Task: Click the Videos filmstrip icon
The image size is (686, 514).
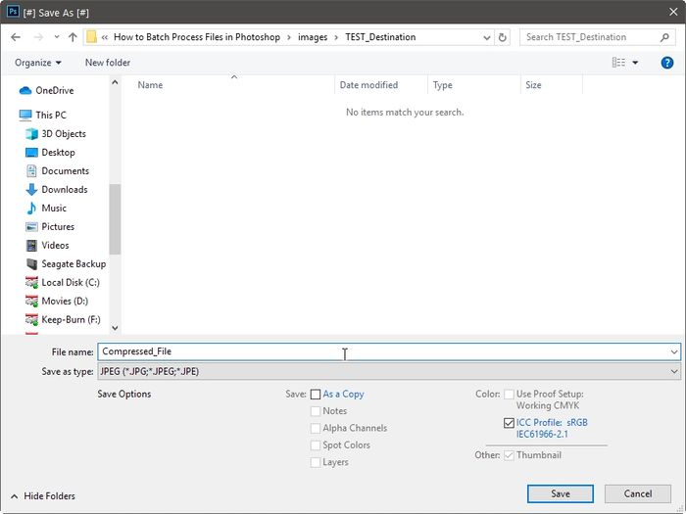Action: coord(31,245)
